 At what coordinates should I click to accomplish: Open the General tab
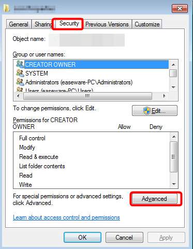(x=19, y=24)
